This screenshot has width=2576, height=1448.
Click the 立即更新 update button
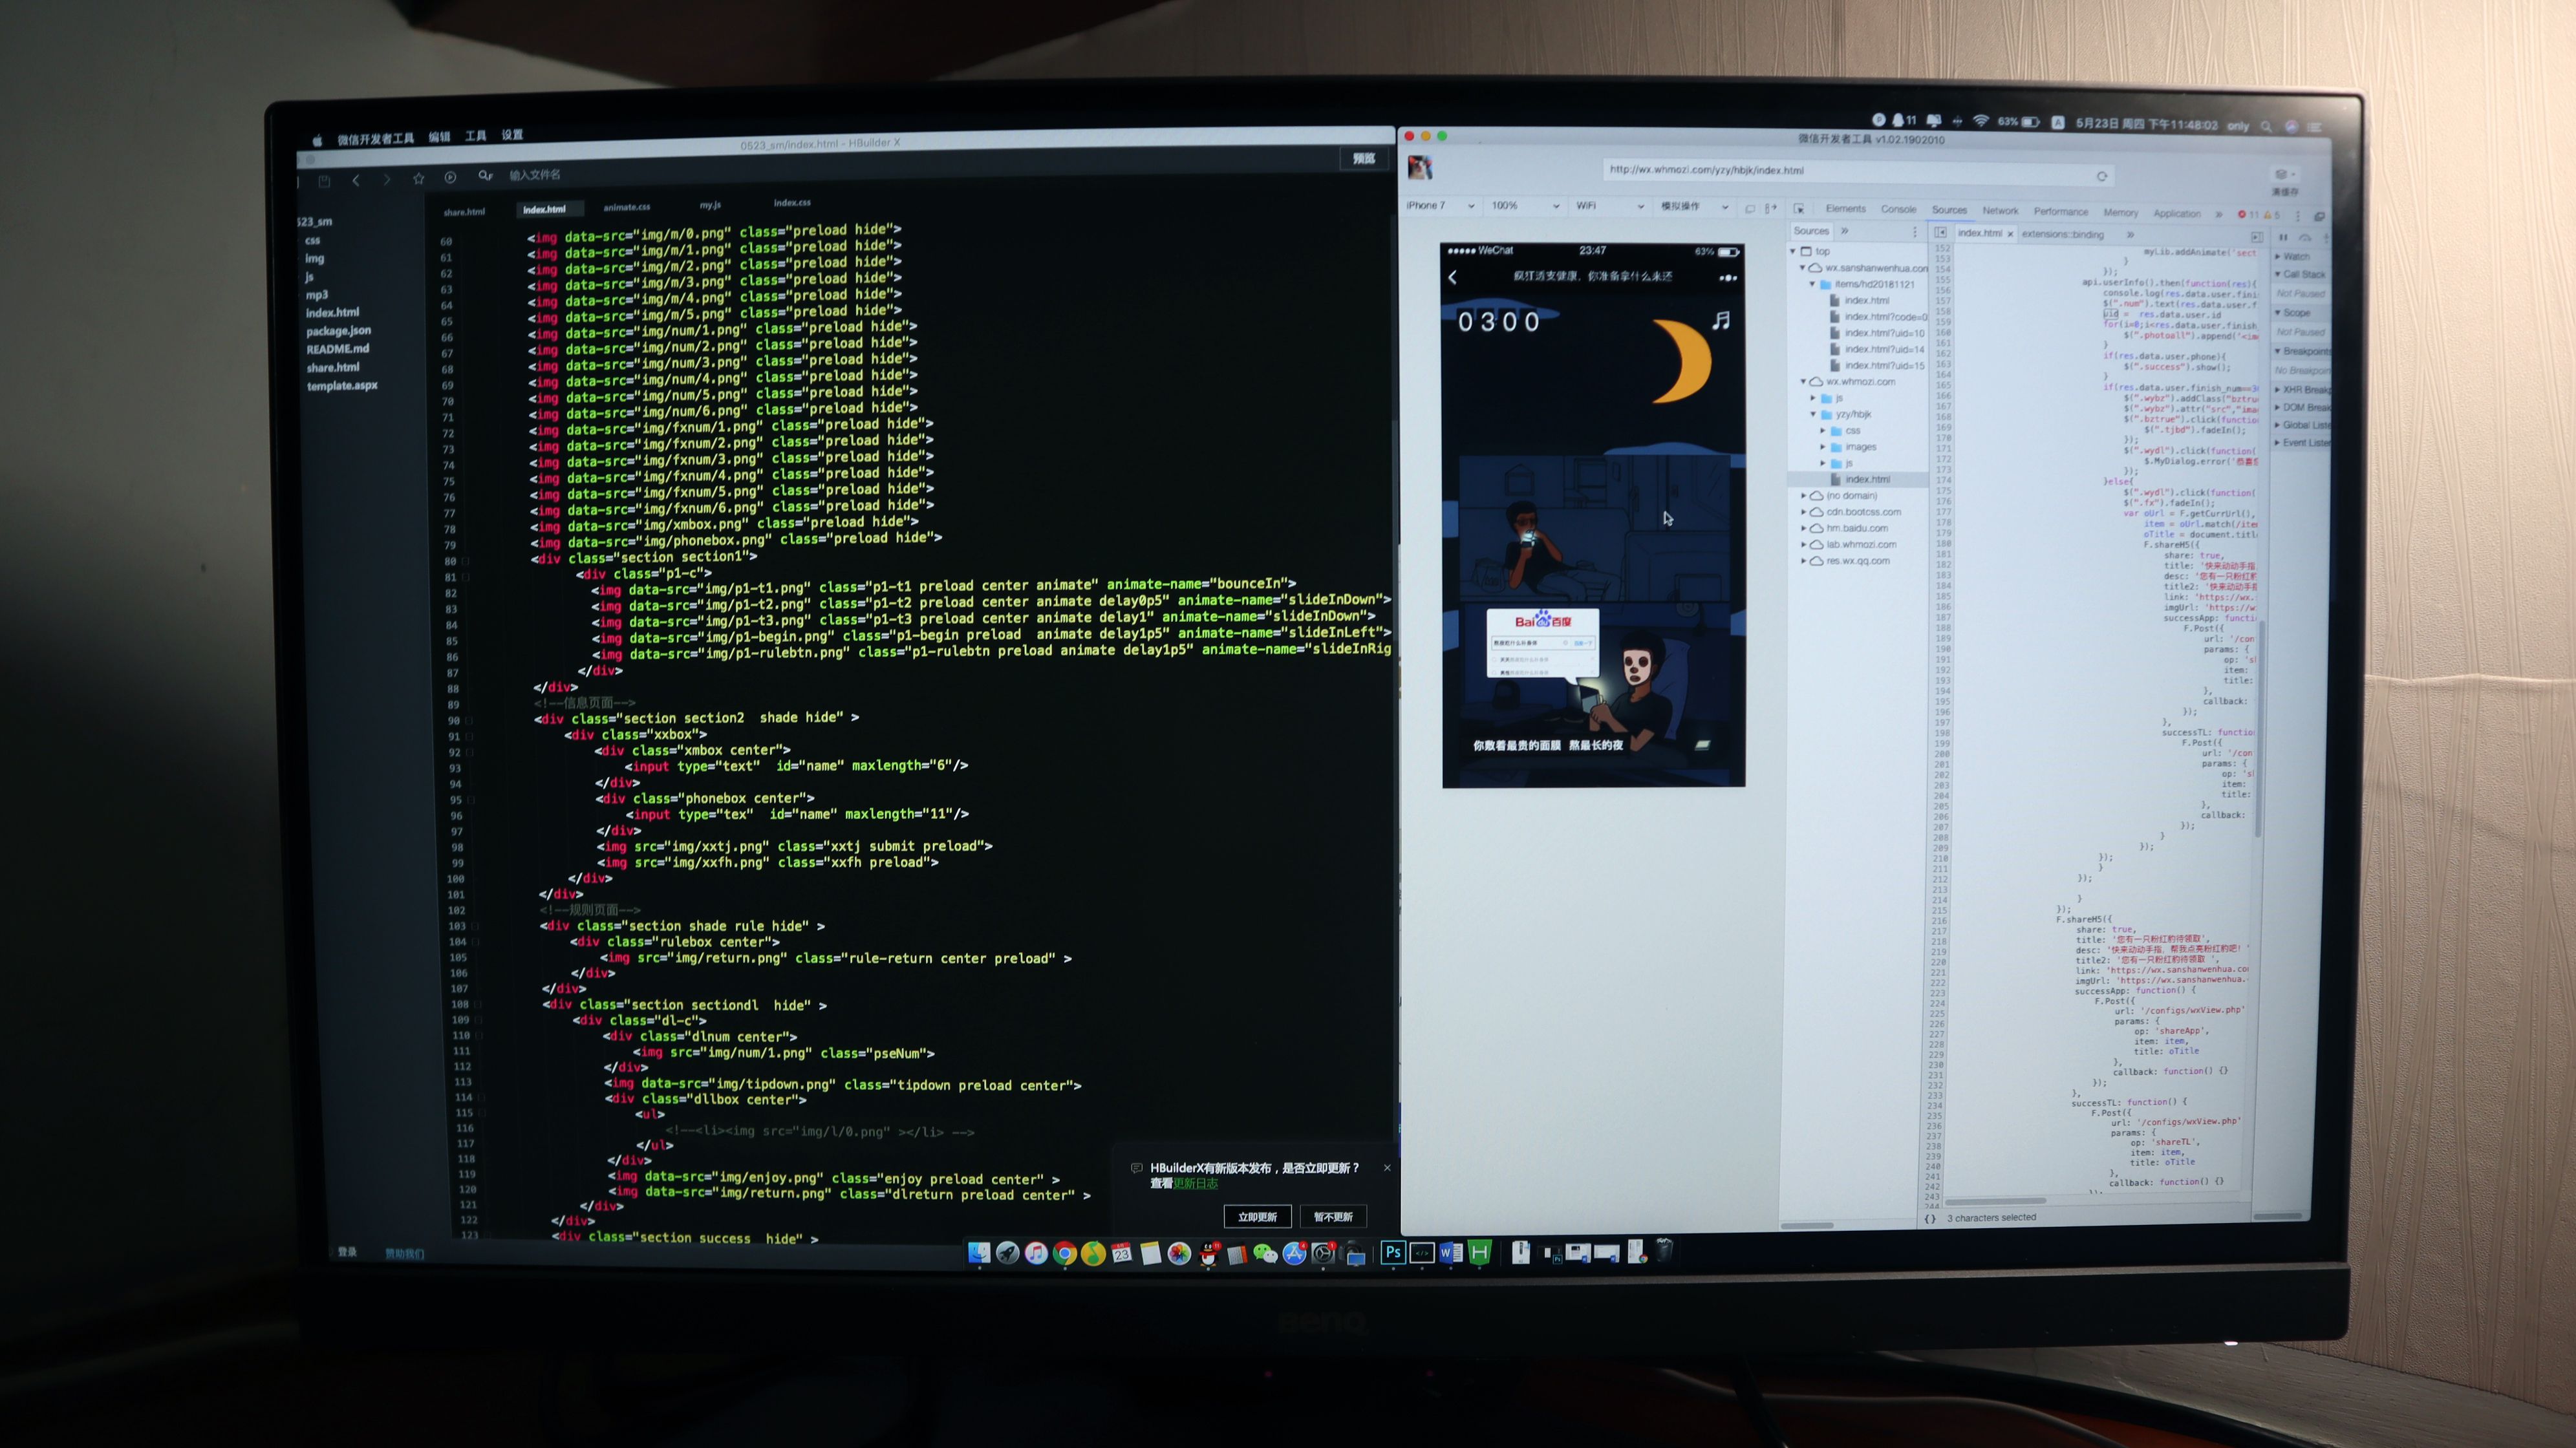pyautogui.click(x=1257, y=1217)
